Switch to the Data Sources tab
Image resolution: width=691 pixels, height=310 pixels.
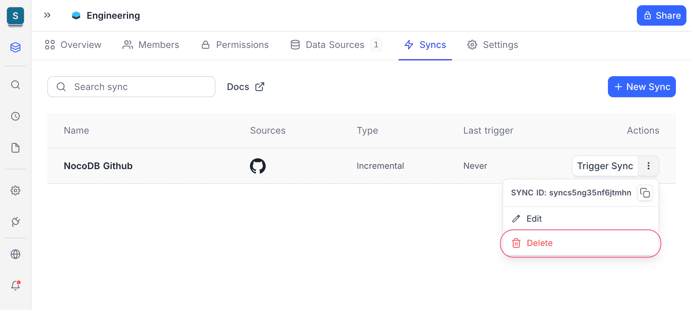(335, 45)
